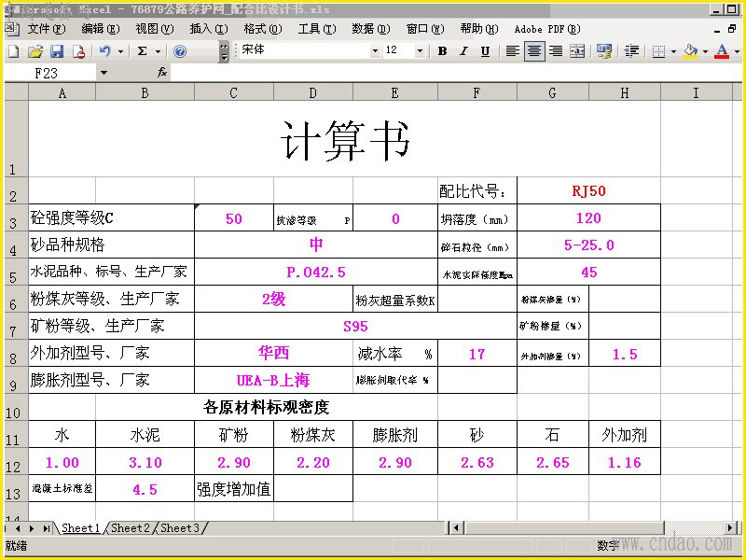Toggle bold formatting
The width and height of the screenshot is (746, 560).
tap(442, 51)
